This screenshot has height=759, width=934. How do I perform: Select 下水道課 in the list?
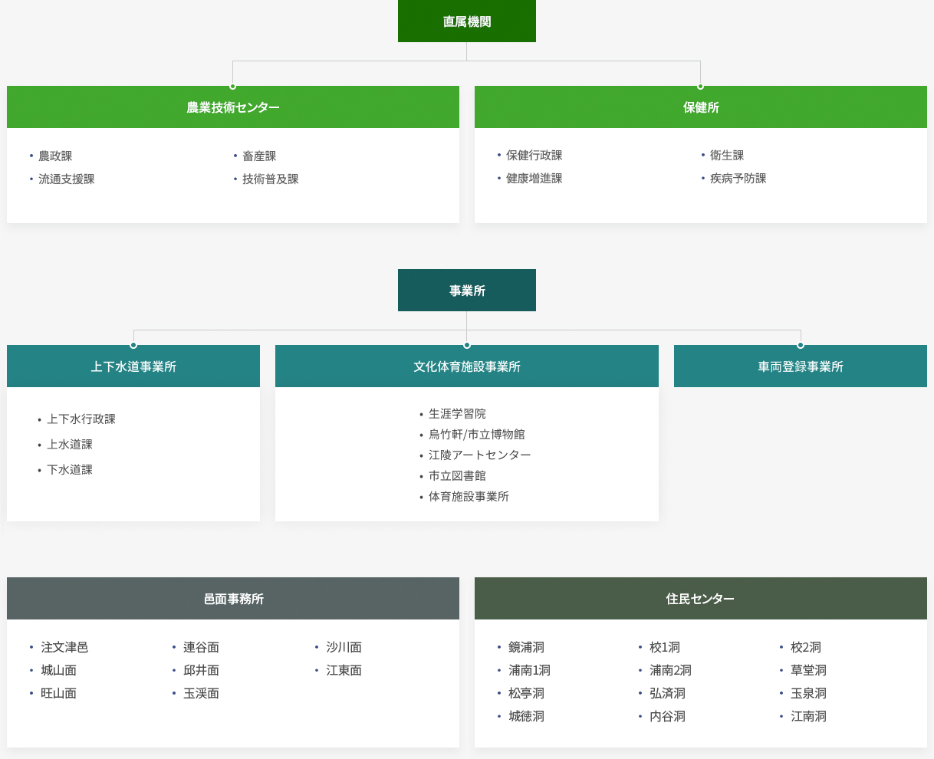pos(70,469)
